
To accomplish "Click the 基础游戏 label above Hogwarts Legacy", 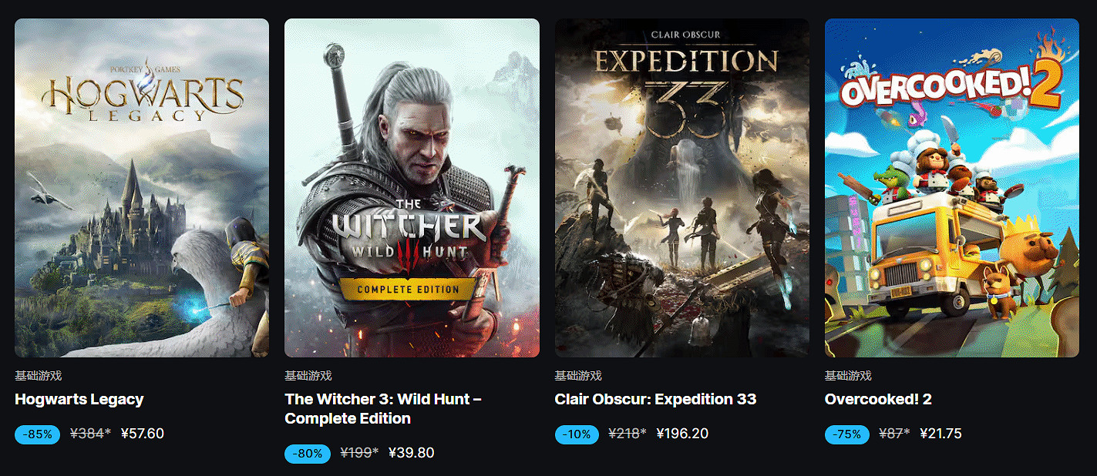I will 38,376.
